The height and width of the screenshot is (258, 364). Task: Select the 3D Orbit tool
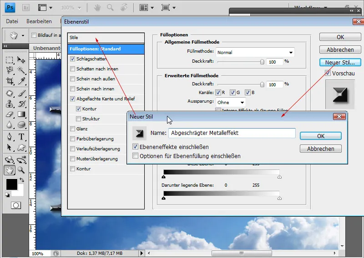pos(21,160)
